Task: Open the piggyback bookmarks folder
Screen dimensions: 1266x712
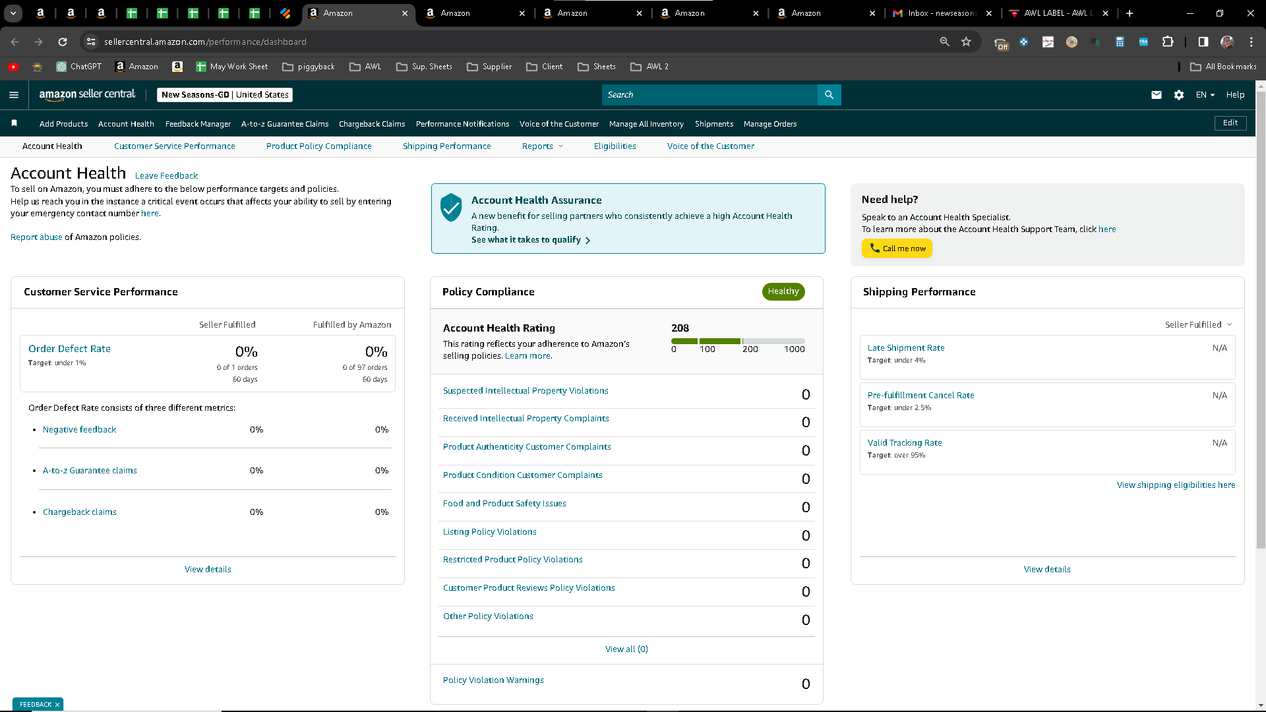Action: (308, 67)
